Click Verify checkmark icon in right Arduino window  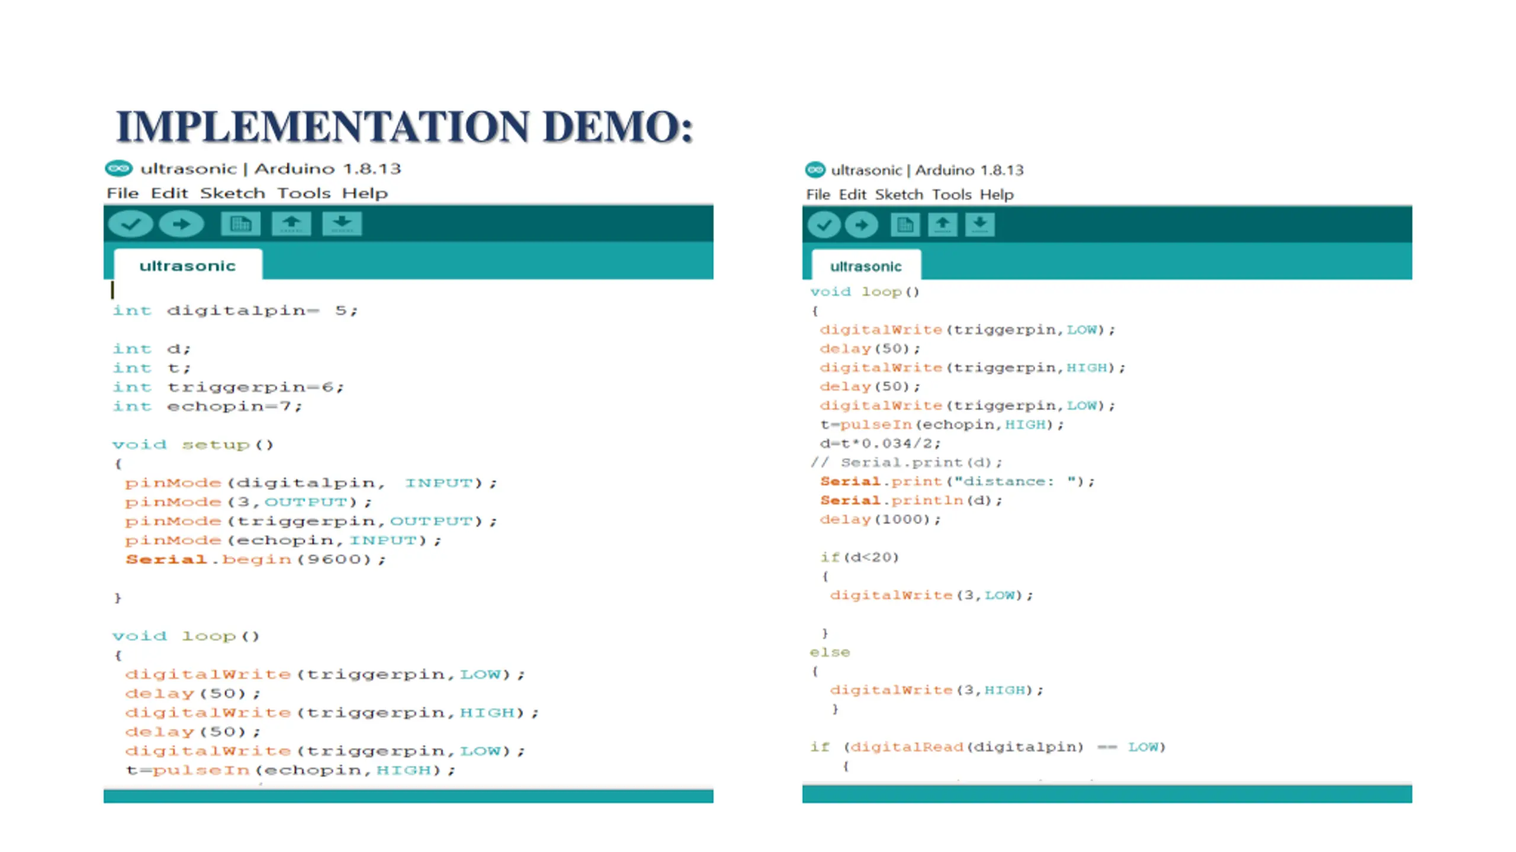pyautogui.click(x=824, y=225)
